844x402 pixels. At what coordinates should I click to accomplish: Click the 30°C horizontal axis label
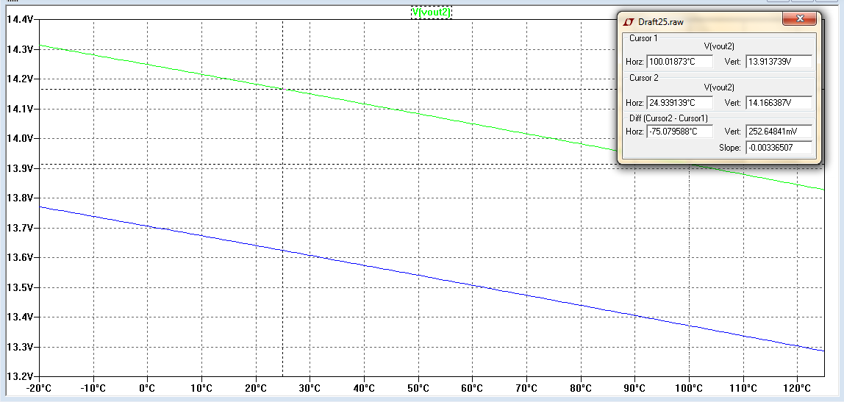[x=310, y=389]
